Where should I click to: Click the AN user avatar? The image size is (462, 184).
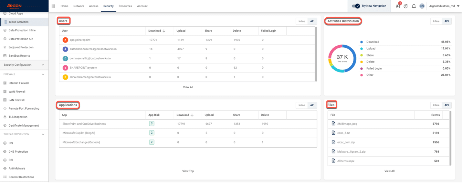pyautogui.click(x=422, y=6)
